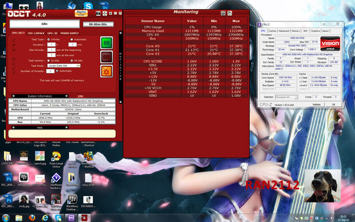This screenshot has width=355, height=222.
Task: Click the Number of threads field
Action: (x=50, y=71)
